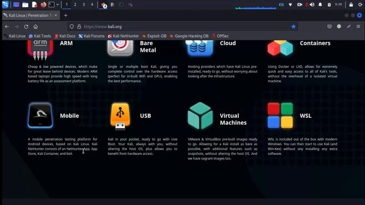365x205 pixels.
Task: Open the Save to Pocket icon
Action: click(330, 27)
